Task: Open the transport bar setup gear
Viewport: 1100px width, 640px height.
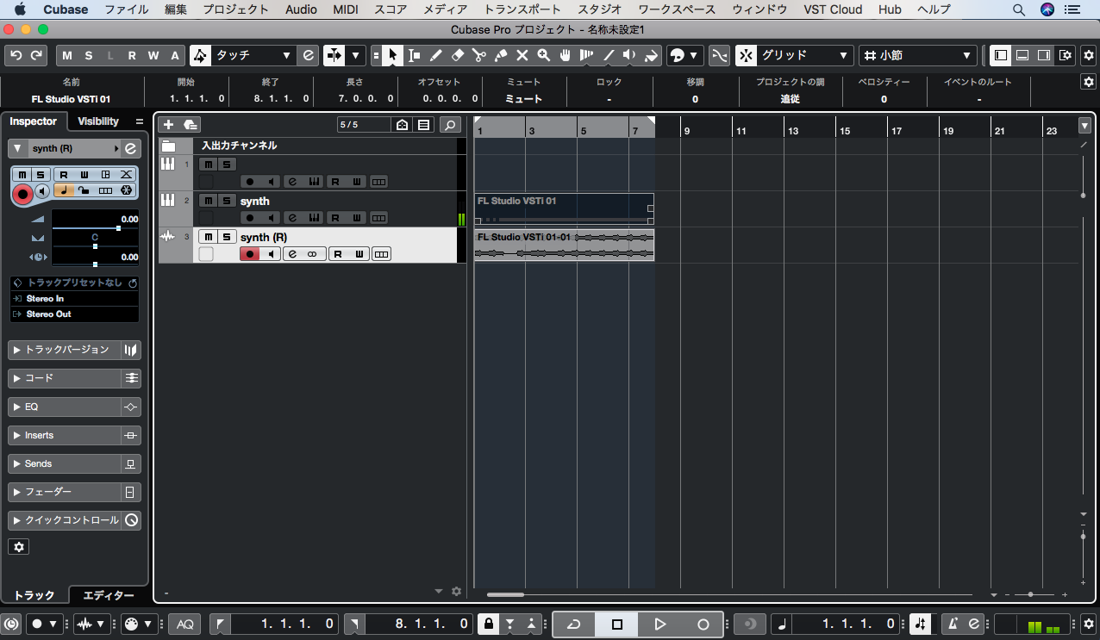Action: (1088, 624)
